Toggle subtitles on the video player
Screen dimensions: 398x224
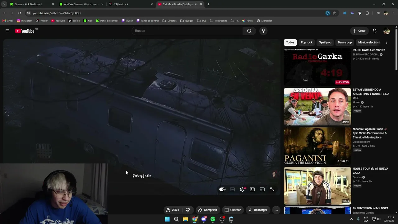pos(232,189)
